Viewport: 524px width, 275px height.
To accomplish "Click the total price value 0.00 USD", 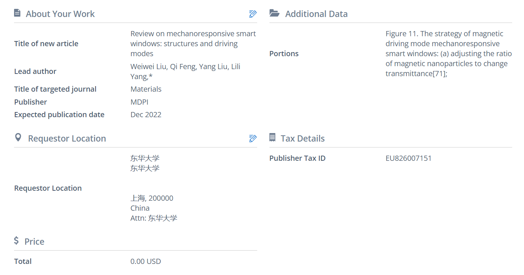I will pos(145,261).
